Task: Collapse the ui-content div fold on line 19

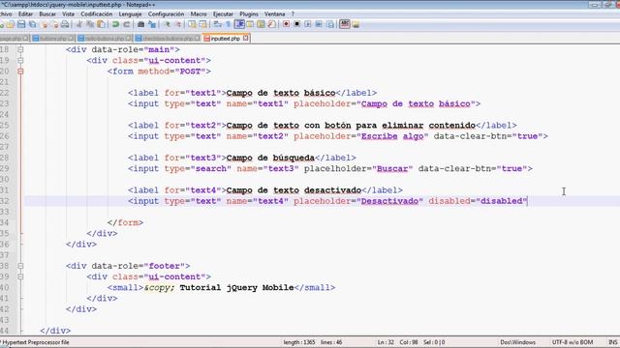Action: pos(20,60)
